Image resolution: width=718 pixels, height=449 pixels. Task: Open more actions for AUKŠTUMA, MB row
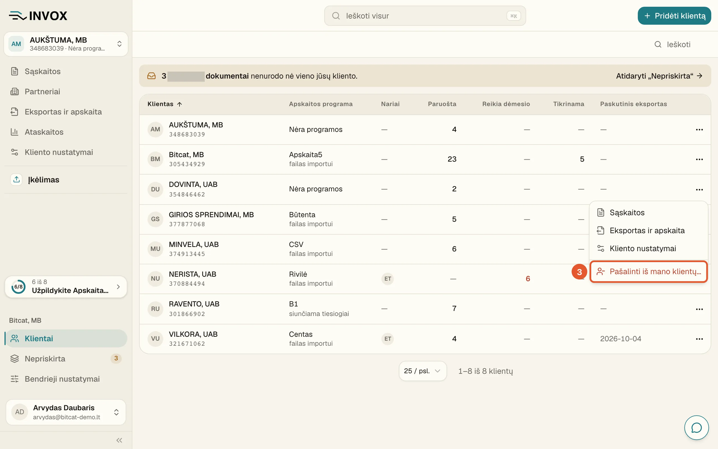click(x=699, y=129)
